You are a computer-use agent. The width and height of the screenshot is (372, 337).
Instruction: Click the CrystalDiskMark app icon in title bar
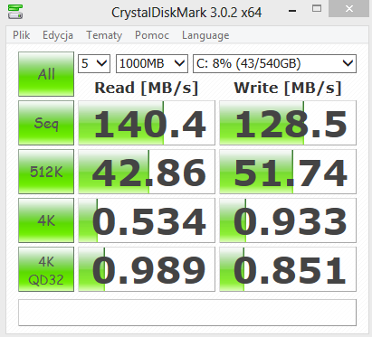click(x=15, y=12)
